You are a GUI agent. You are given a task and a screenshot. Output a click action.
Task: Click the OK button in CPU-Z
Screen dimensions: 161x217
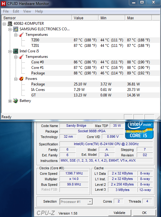144,213
